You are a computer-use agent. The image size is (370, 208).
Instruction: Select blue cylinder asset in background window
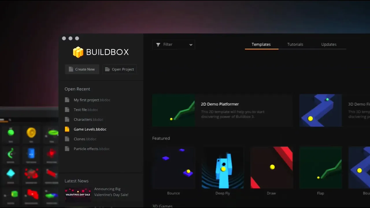point(31,153)
